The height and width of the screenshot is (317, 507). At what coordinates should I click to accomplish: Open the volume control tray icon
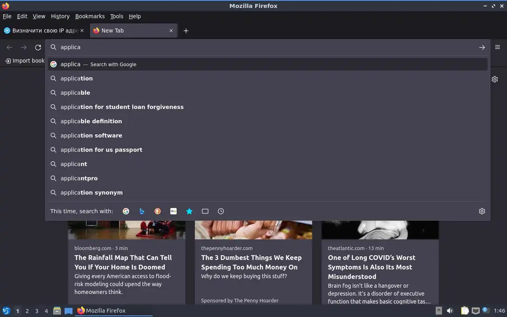pos(450,311)
